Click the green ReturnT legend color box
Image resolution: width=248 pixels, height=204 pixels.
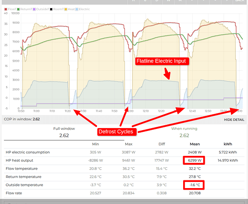18,9
